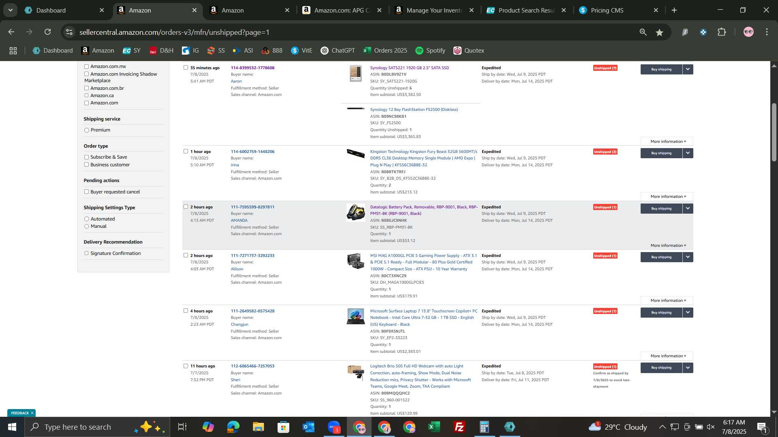Click Buy shipping for MSI order
This screenshot has width=778, height=437.
click(661, 257)
